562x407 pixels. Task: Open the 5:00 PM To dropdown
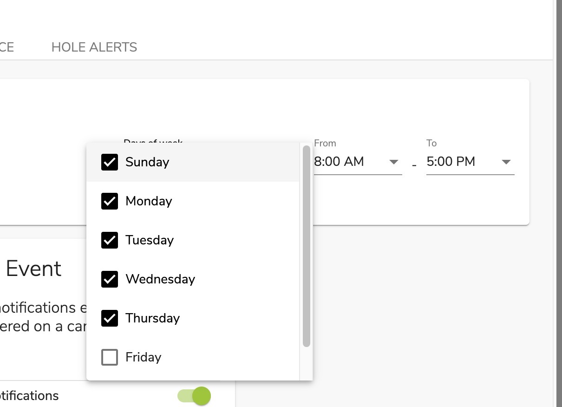point(470,162)
